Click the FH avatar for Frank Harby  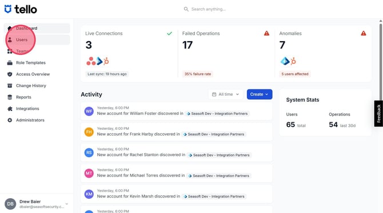coord(89,132)
